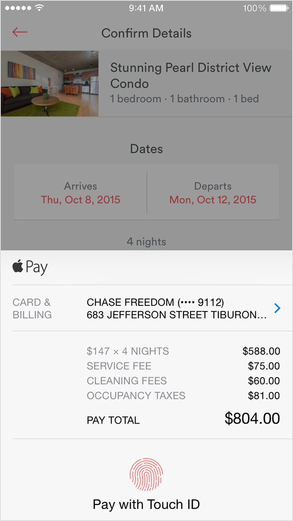Tap the Chase Freedom card row
Image resolution: width=293 pixels, height=521 pixels.
pyautogui.click(x=176, y=309)
